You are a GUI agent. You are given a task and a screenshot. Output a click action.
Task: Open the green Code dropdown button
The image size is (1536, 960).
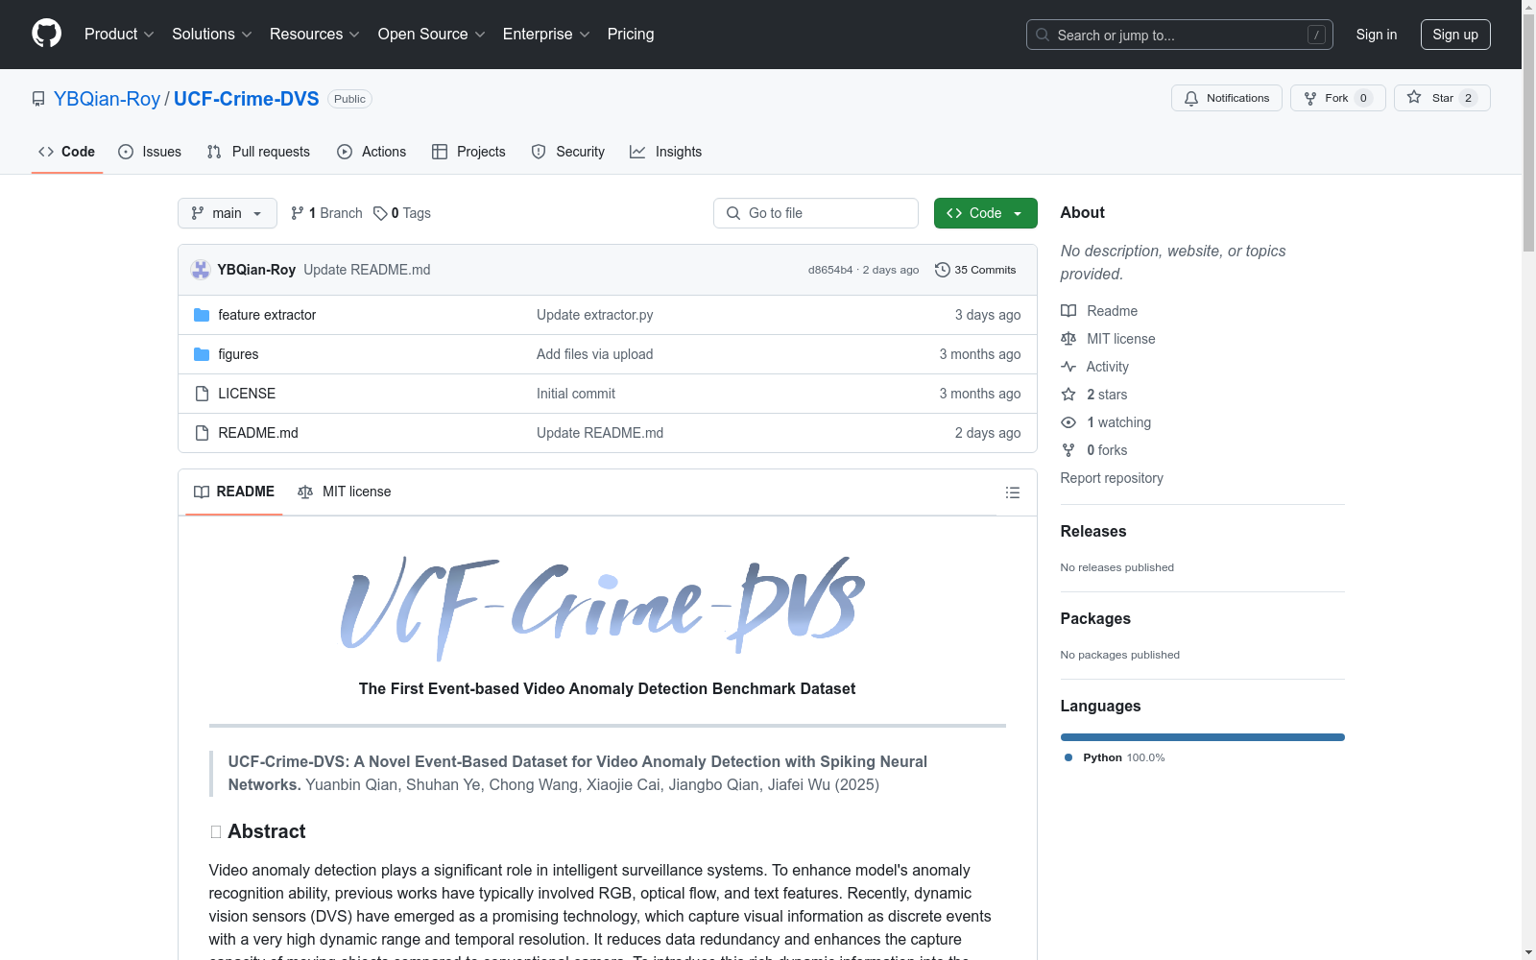point(985,213)
